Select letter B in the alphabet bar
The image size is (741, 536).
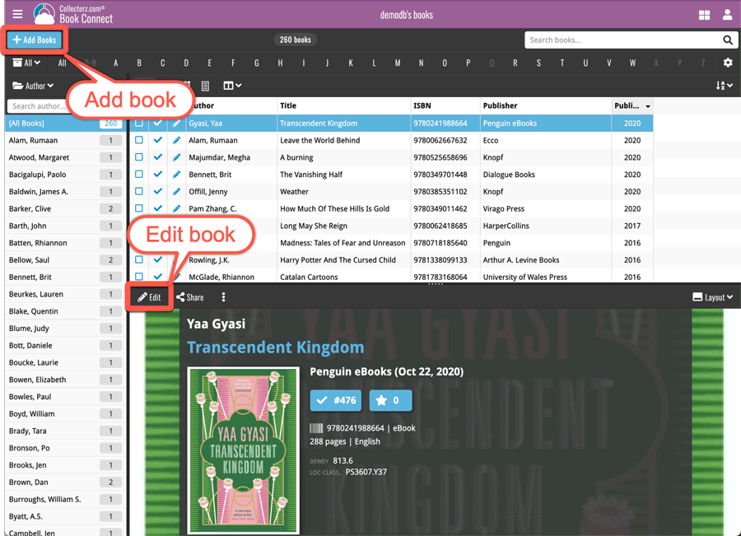point(138,62)
